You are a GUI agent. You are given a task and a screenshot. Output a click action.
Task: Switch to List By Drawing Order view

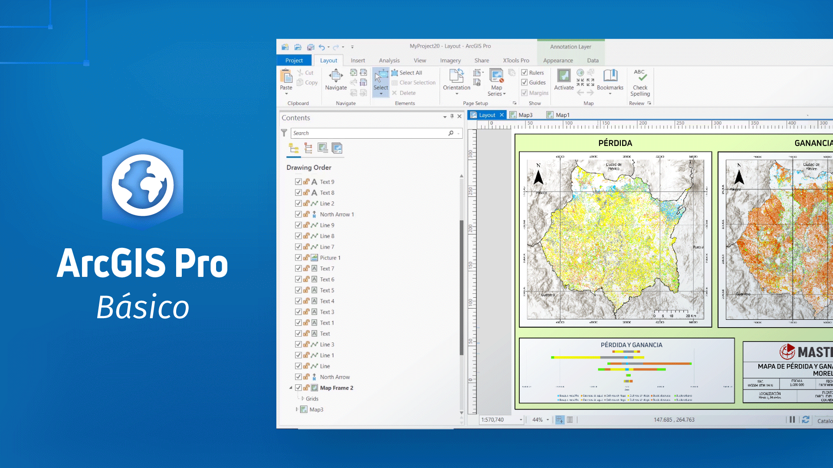[294, 149]
